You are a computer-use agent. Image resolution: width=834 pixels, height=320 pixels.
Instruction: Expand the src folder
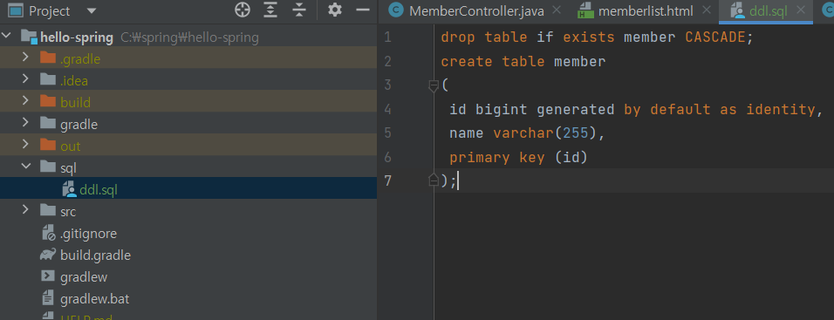point(25,210)
